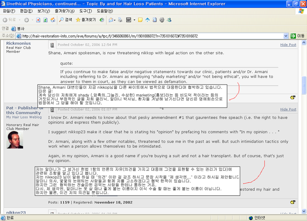
Task: Open the 편집(E) menu
Action: pos(26,11)
